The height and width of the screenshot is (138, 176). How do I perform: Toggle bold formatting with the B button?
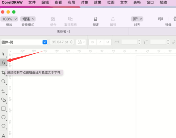tap(92, 42)
